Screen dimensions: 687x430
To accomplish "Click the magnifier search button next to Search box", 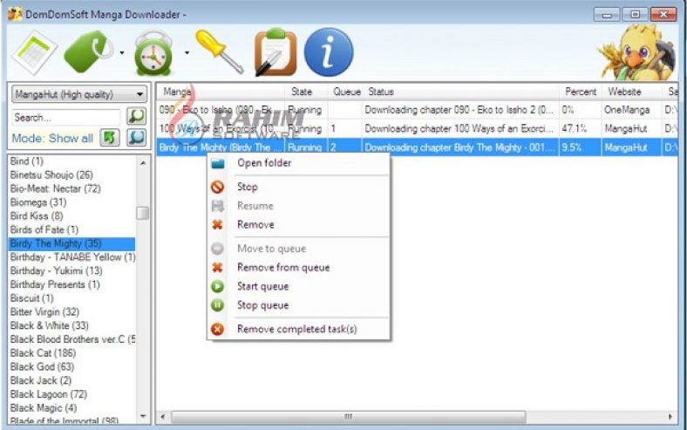I will pyautogui.click(x=136, y=116).
